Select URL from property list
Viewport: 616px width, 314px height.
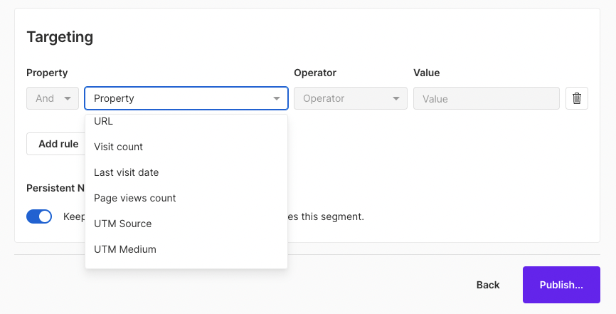tap(186, 121)
